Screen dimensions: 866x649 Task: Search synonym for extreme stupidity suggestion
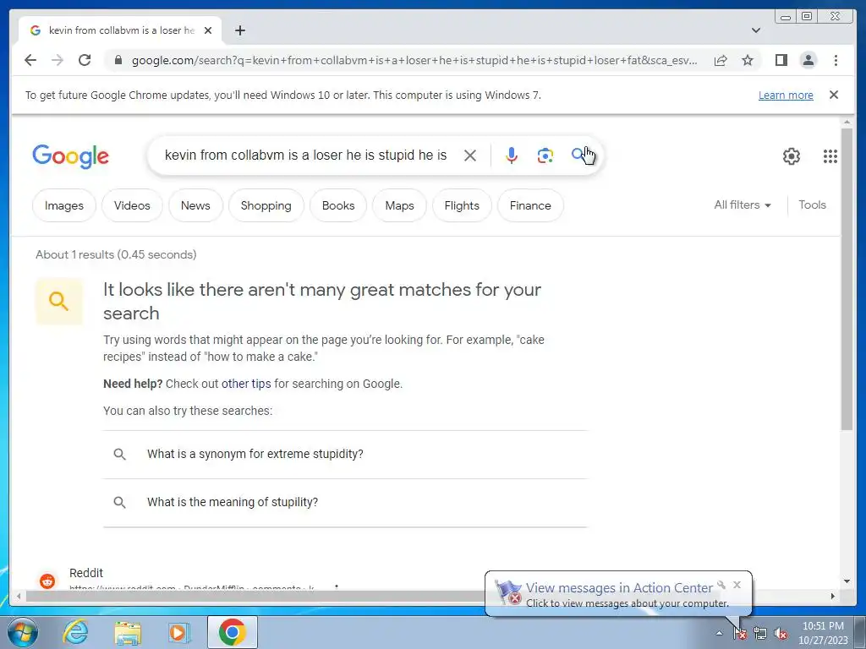point(345,454)
